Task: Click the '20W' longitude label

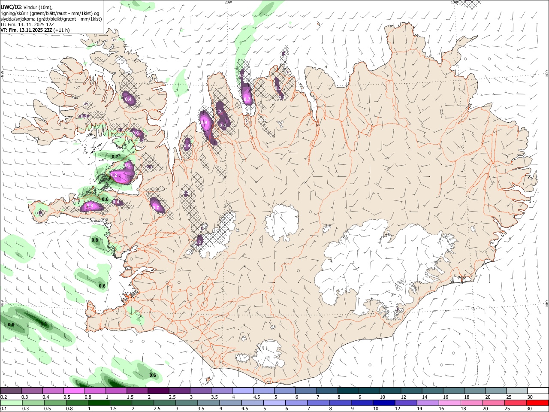Action: 228,2
